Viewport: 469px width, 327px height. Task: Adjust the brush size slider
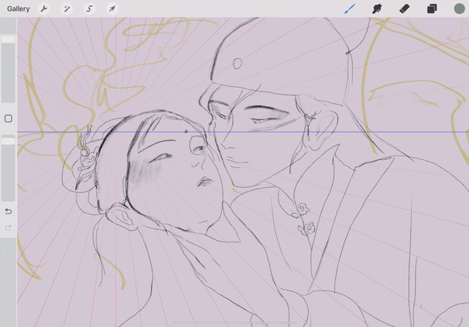tap(8, 70)
